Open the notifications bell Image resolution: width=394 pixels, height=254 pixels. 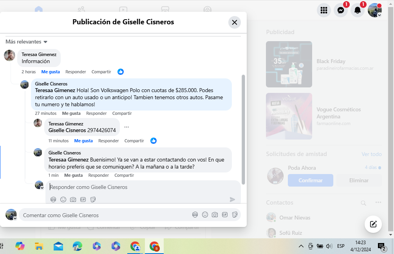(x=357, y=11)
